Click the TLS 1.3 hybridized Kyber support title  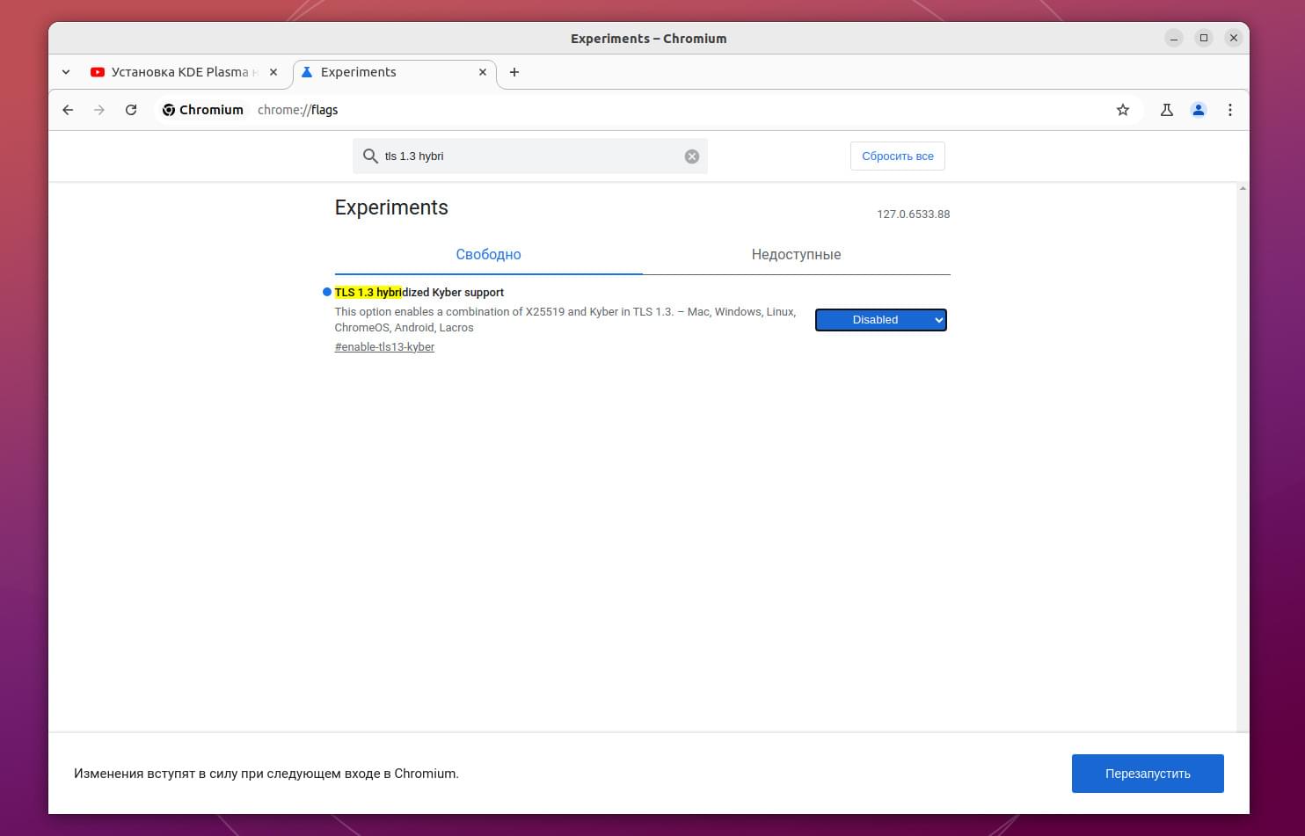[419, 293]
